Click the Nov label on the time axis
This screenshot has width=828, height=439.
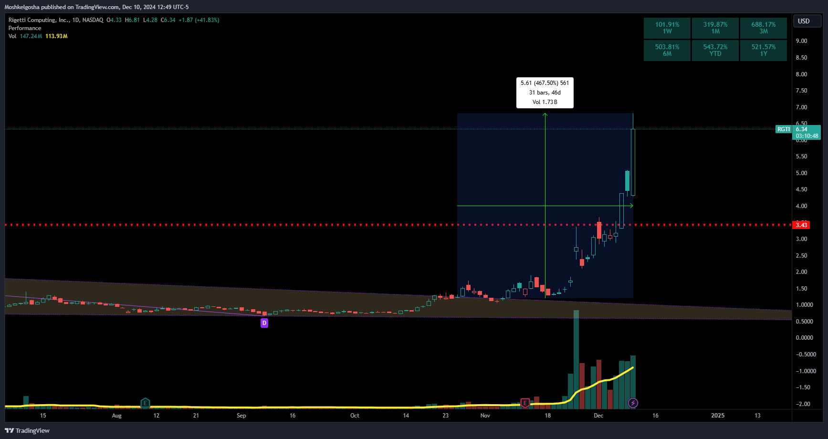pyautogui.click(x=485, y=416)
